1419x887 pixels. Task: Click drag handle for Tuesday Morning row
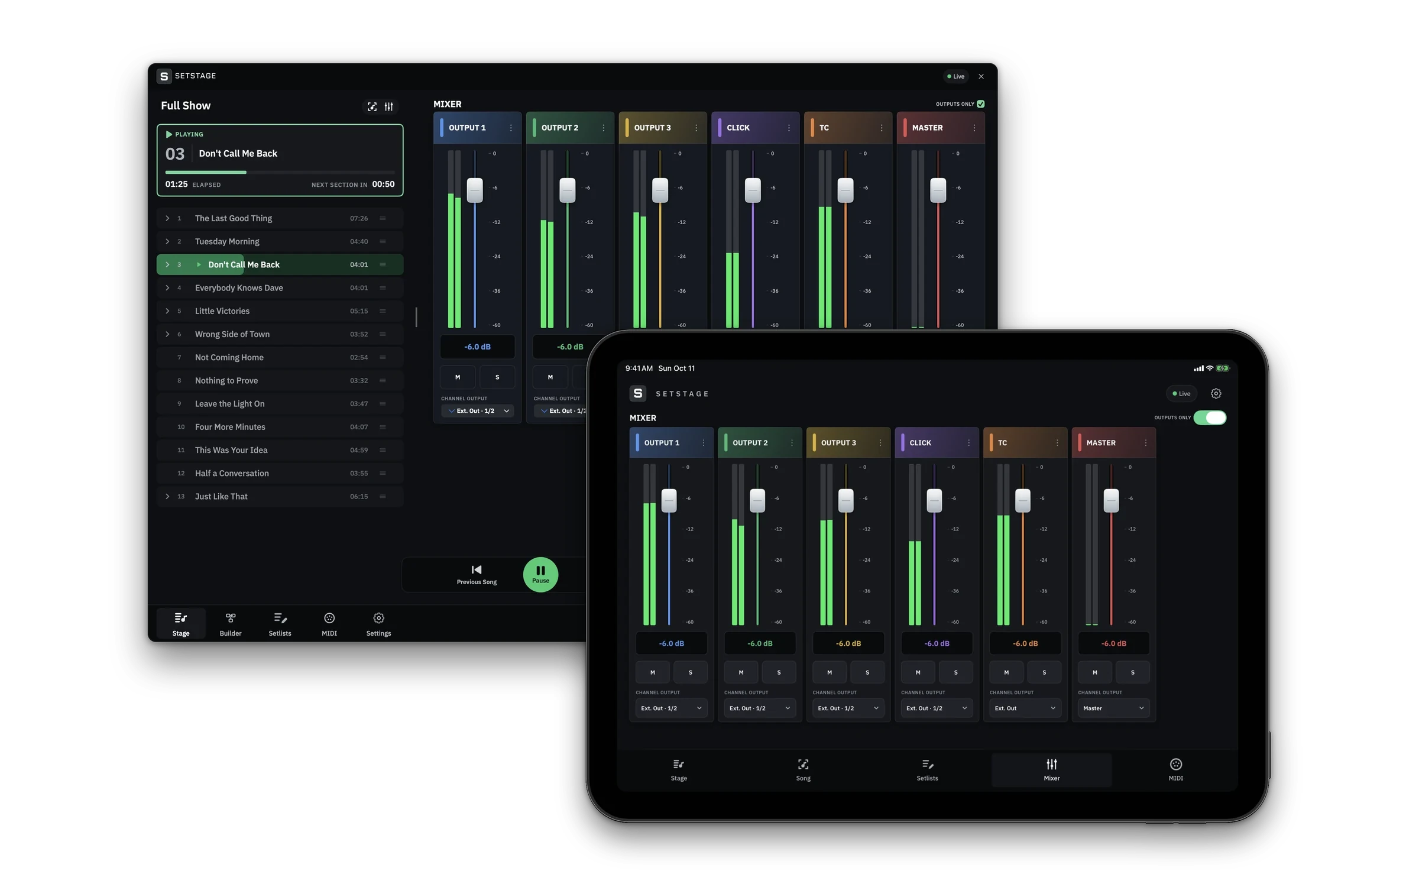click(383, 241)
